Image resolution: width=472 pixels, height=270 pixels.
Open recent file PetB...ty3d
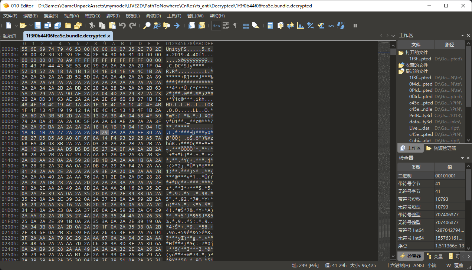click(x=420, y=116)
